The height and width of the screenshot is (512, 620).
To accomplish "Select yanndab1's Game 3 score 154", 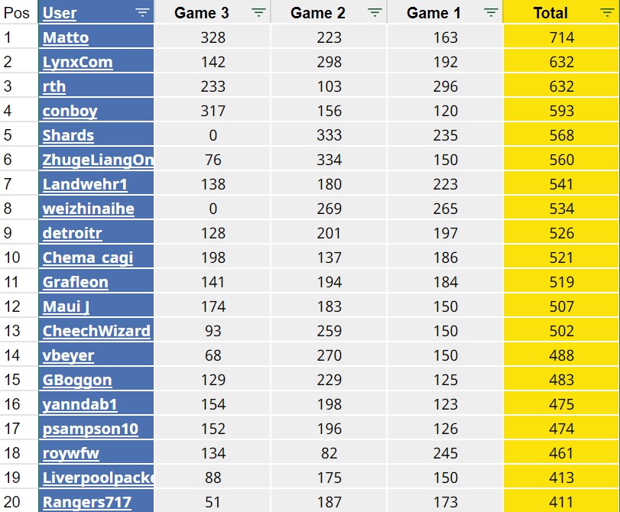I will pyautogui.click(x=213, y=404).
